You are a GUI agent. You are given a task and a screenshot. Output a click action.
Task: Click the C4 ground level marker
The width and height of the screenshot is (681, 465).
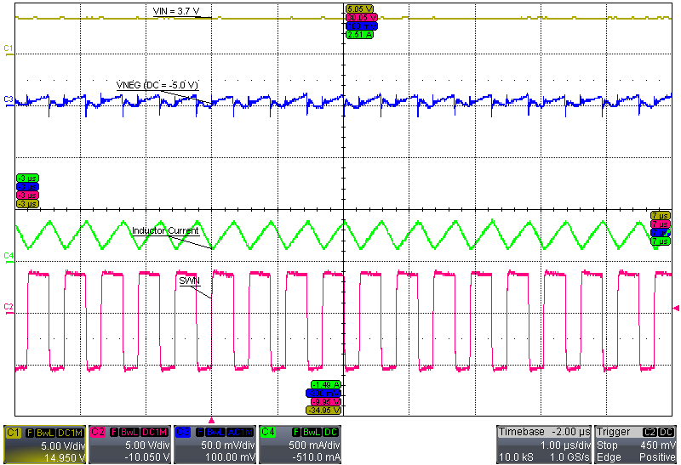coord(8,255)
